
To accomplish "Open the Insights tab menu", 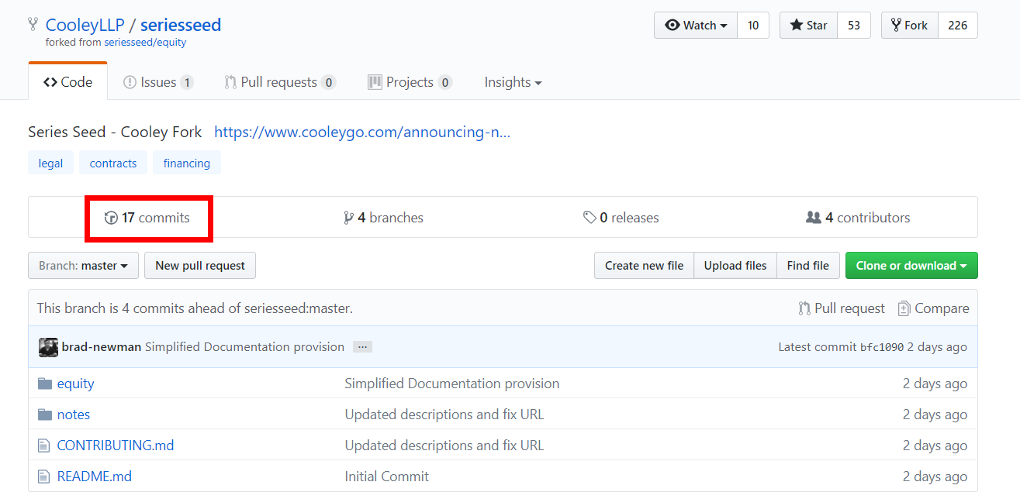I will [x=513, y=82].
